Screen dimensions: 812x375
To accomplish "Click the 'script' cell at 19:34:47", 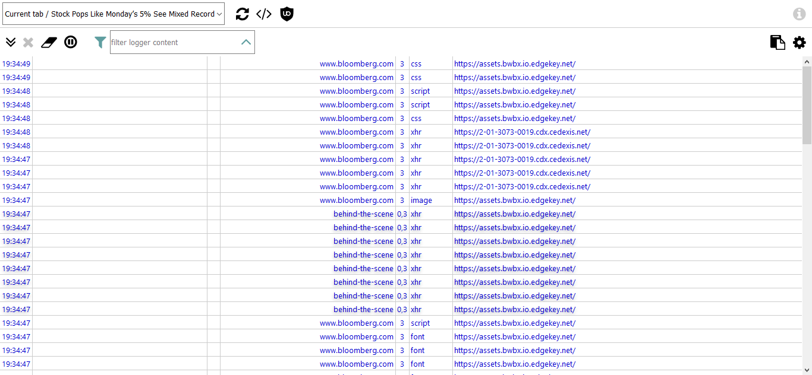I will coord(420,323).
